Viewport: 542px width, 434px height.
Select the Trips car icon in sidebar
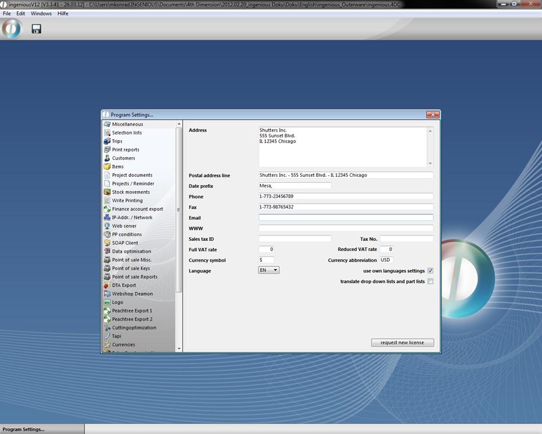(107, 141)
